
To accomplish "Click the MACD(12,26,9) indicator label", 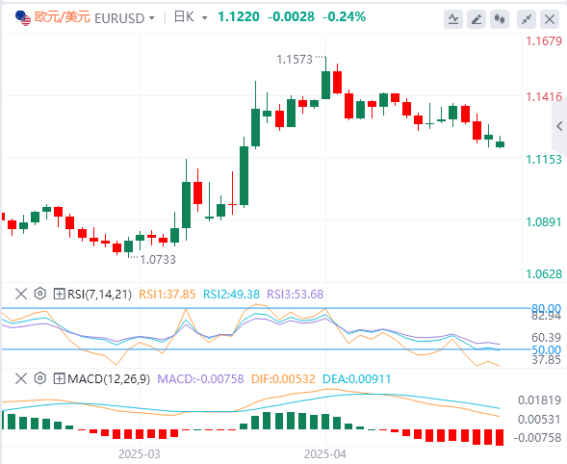I will coord(109,379).
